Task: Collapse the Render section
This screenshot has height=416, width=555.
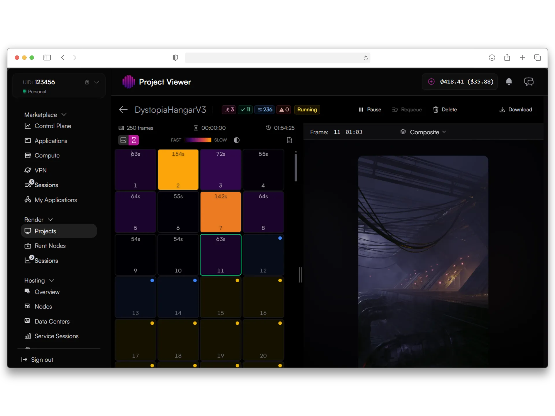Action: coord(39,220)
